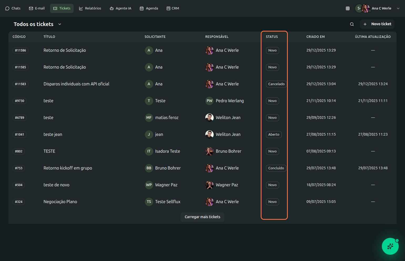Click the TS avatar for Teste Sellflux
The width and height of the screenshot is (405, 261).
[x=149, y=202]
